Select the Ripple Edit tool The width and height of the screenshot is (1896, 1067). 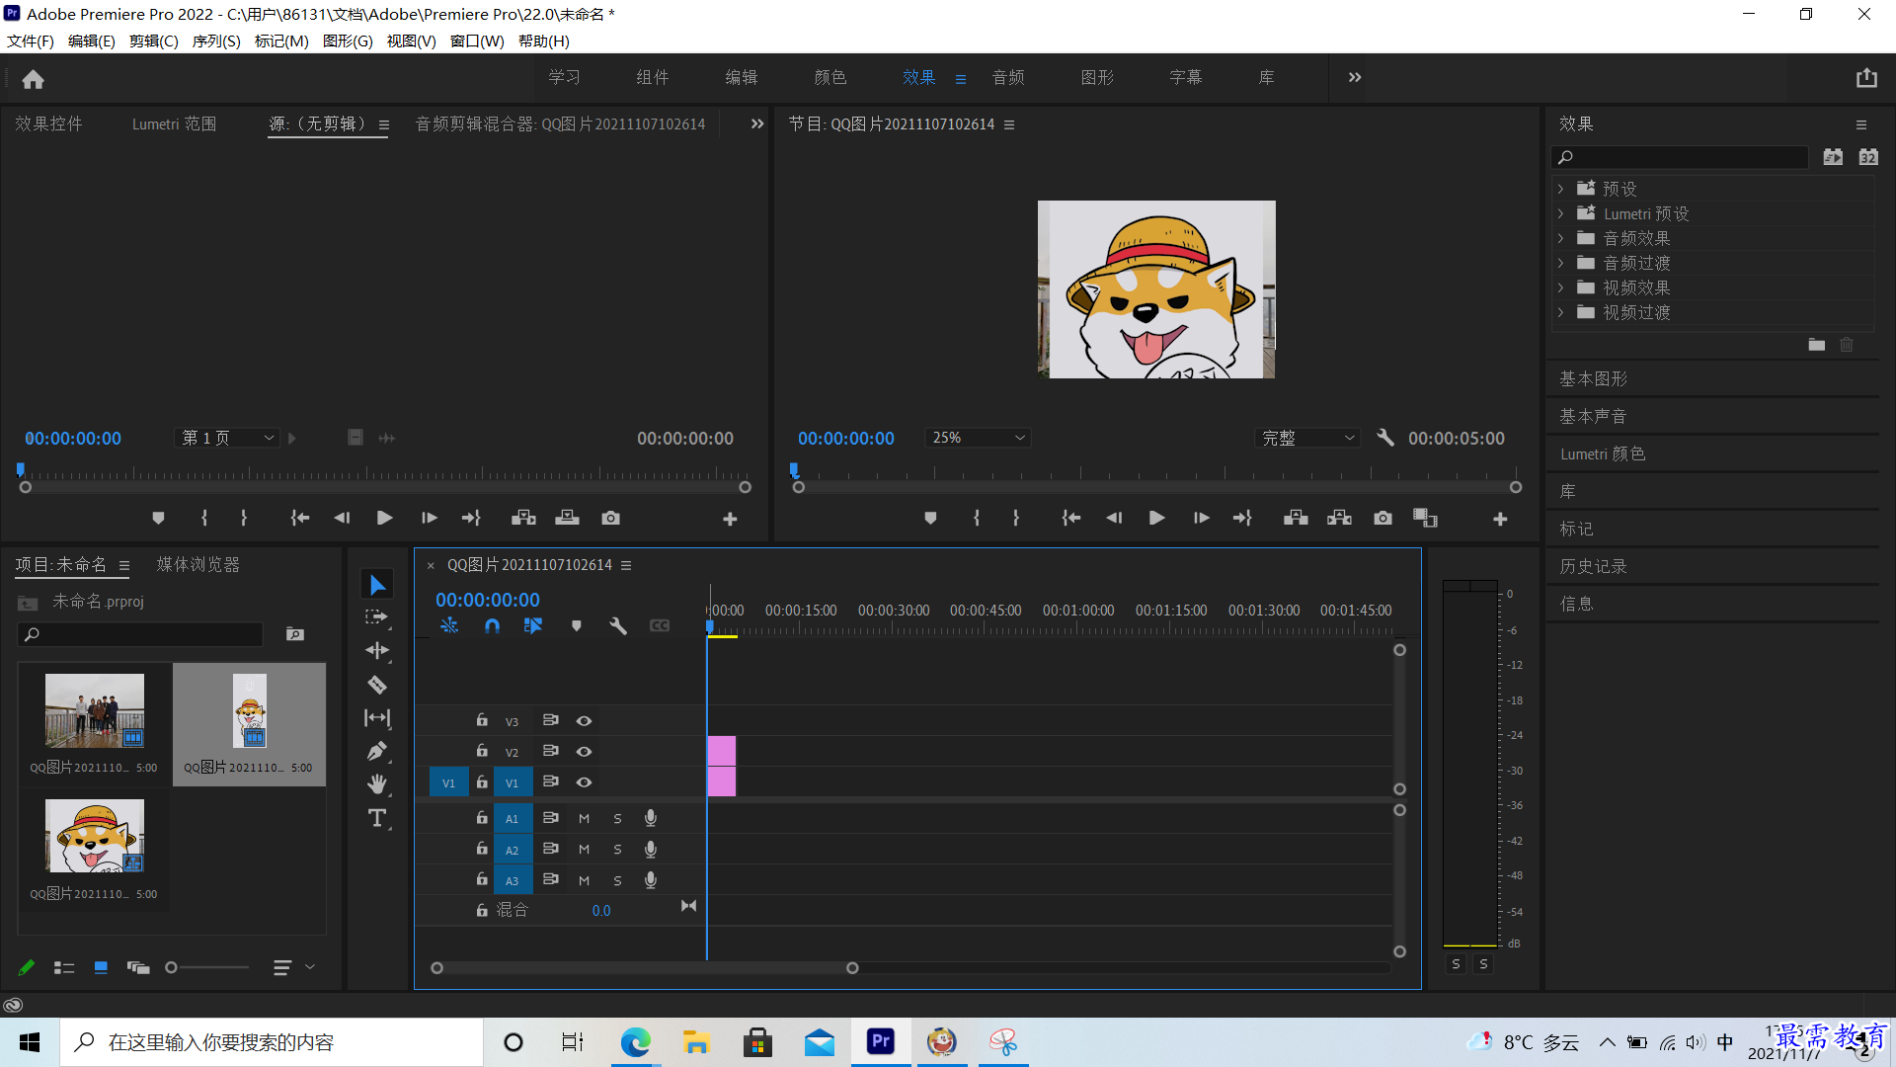377,650
